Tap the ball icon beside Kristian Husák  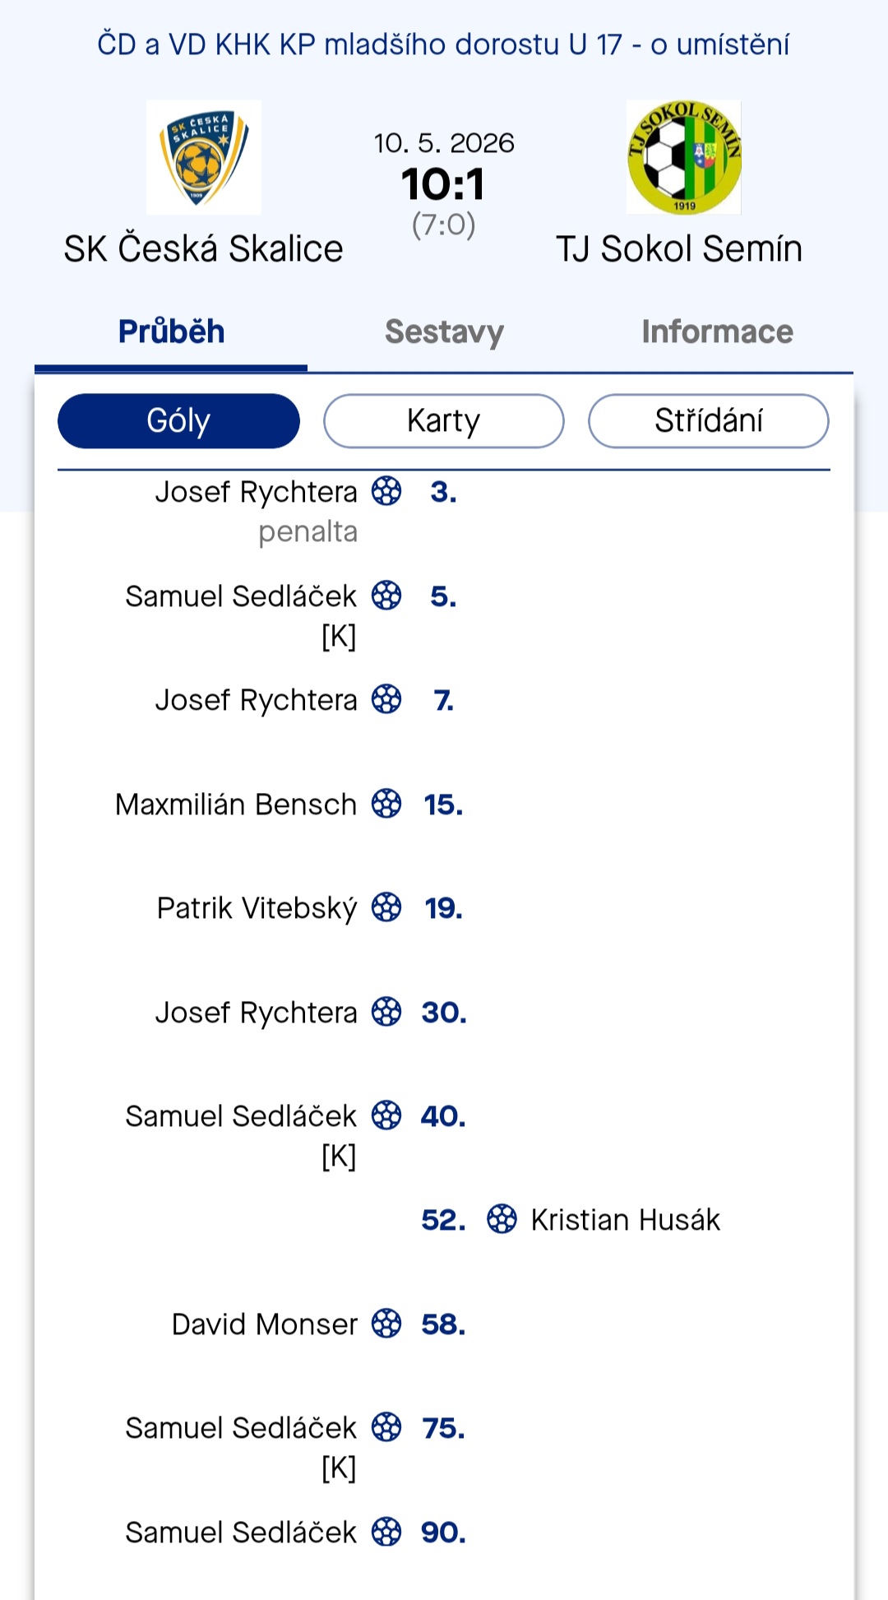[x=502, y=1219]
